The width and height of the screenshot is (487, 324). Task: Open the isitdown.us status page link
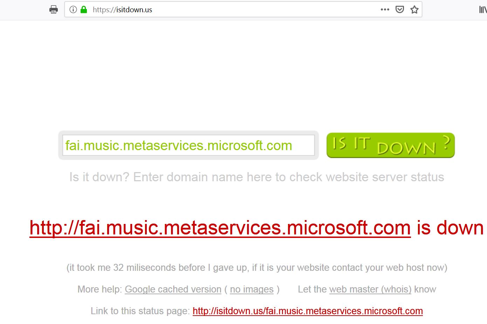(308, 311)
